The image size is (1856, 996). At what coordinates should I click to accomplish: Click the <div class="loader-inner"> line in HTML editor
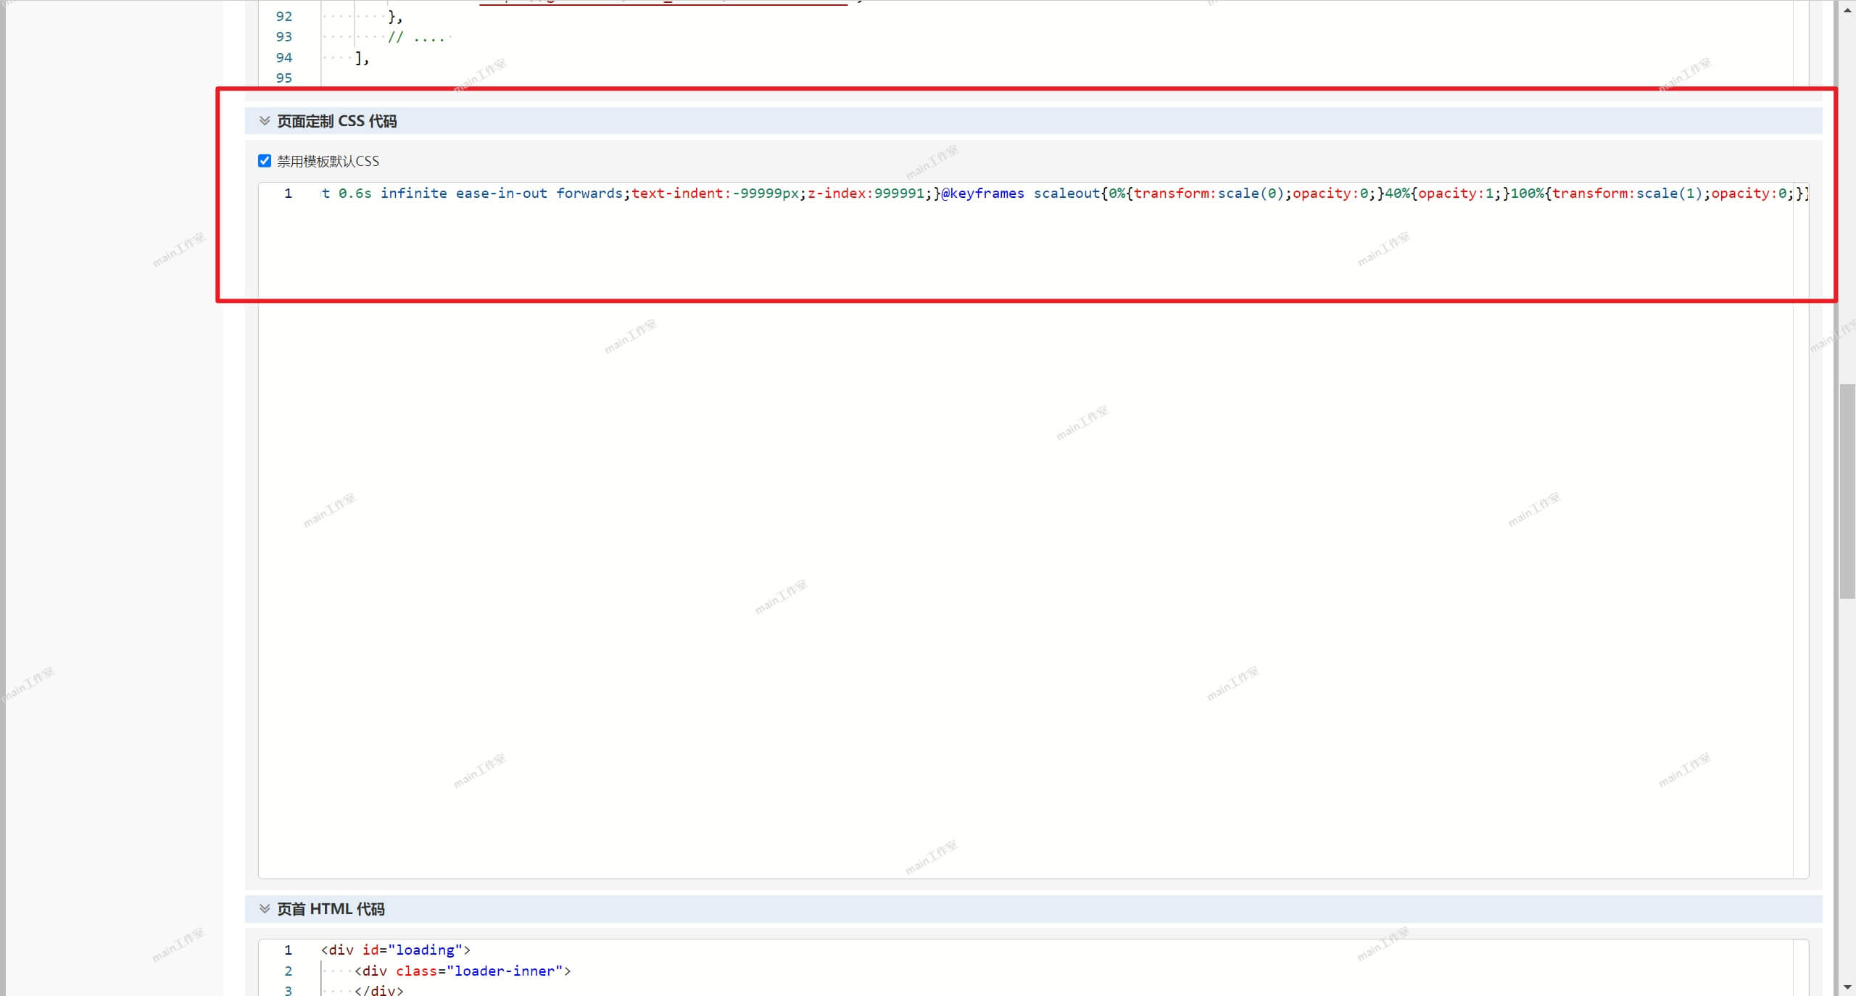(463, 971)
